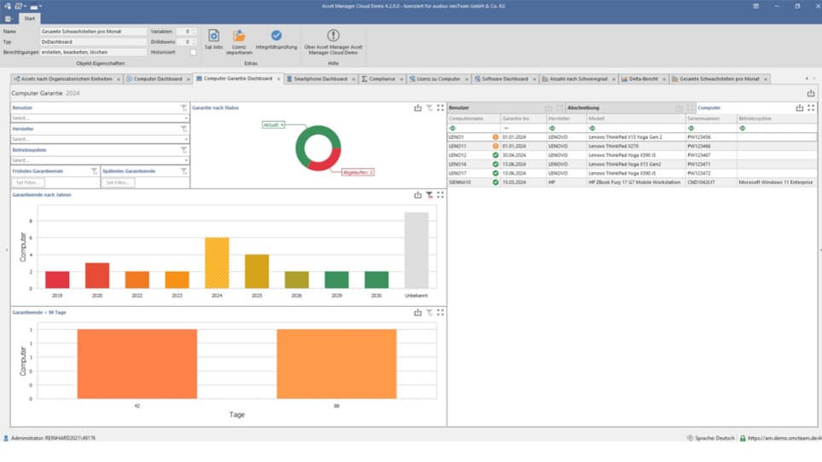Click the orange 42 Tage bar
Viewport: 822px width, 462px height.
[x=136, y=364]
